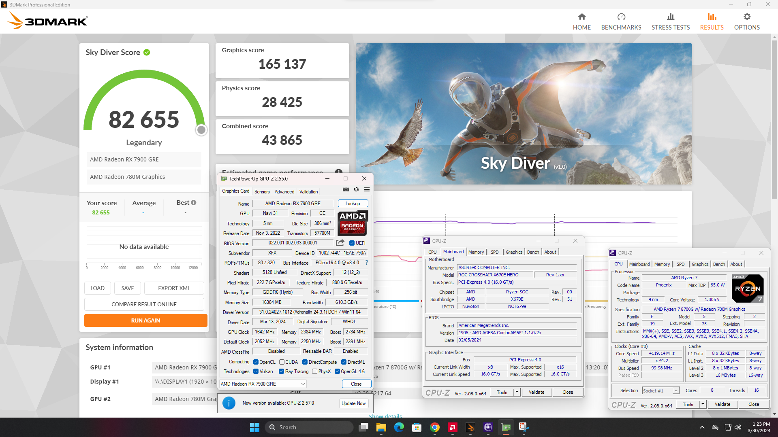Take a GPU-Z screenshot with camera icon

point(346,190)
